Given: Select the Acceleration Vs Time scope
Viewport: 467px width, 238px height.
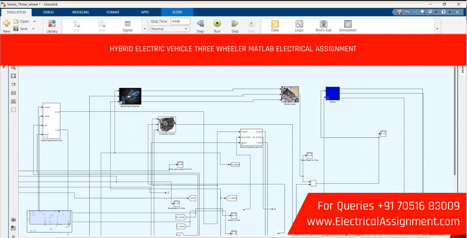Looking at the screenshot, I should (176, 203).
